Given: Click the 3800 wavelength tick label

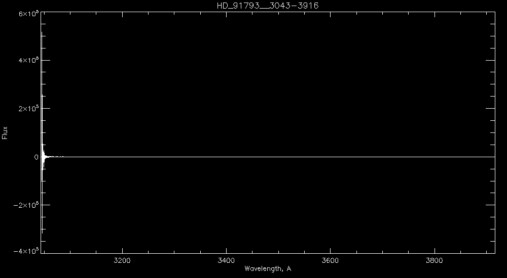Looking at the screenshot, I should pos(434,260).
